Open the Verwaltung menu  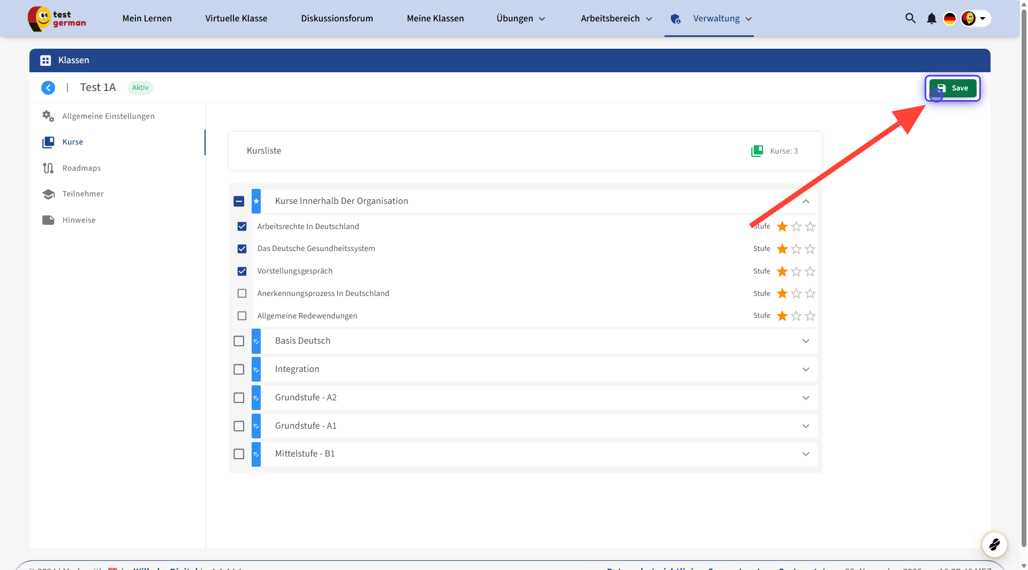coord(716,19)
